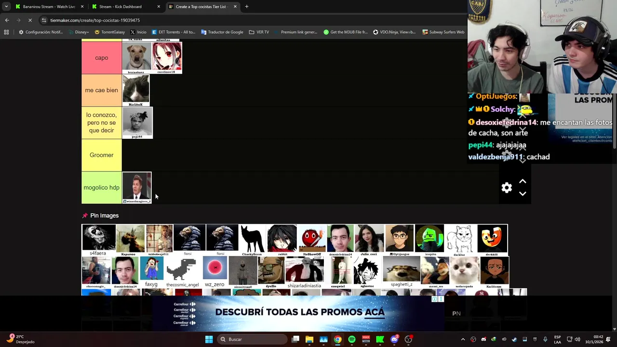The image size is (617, 347).
Task: View site information icon in address bar
Action: pos(44,20)
